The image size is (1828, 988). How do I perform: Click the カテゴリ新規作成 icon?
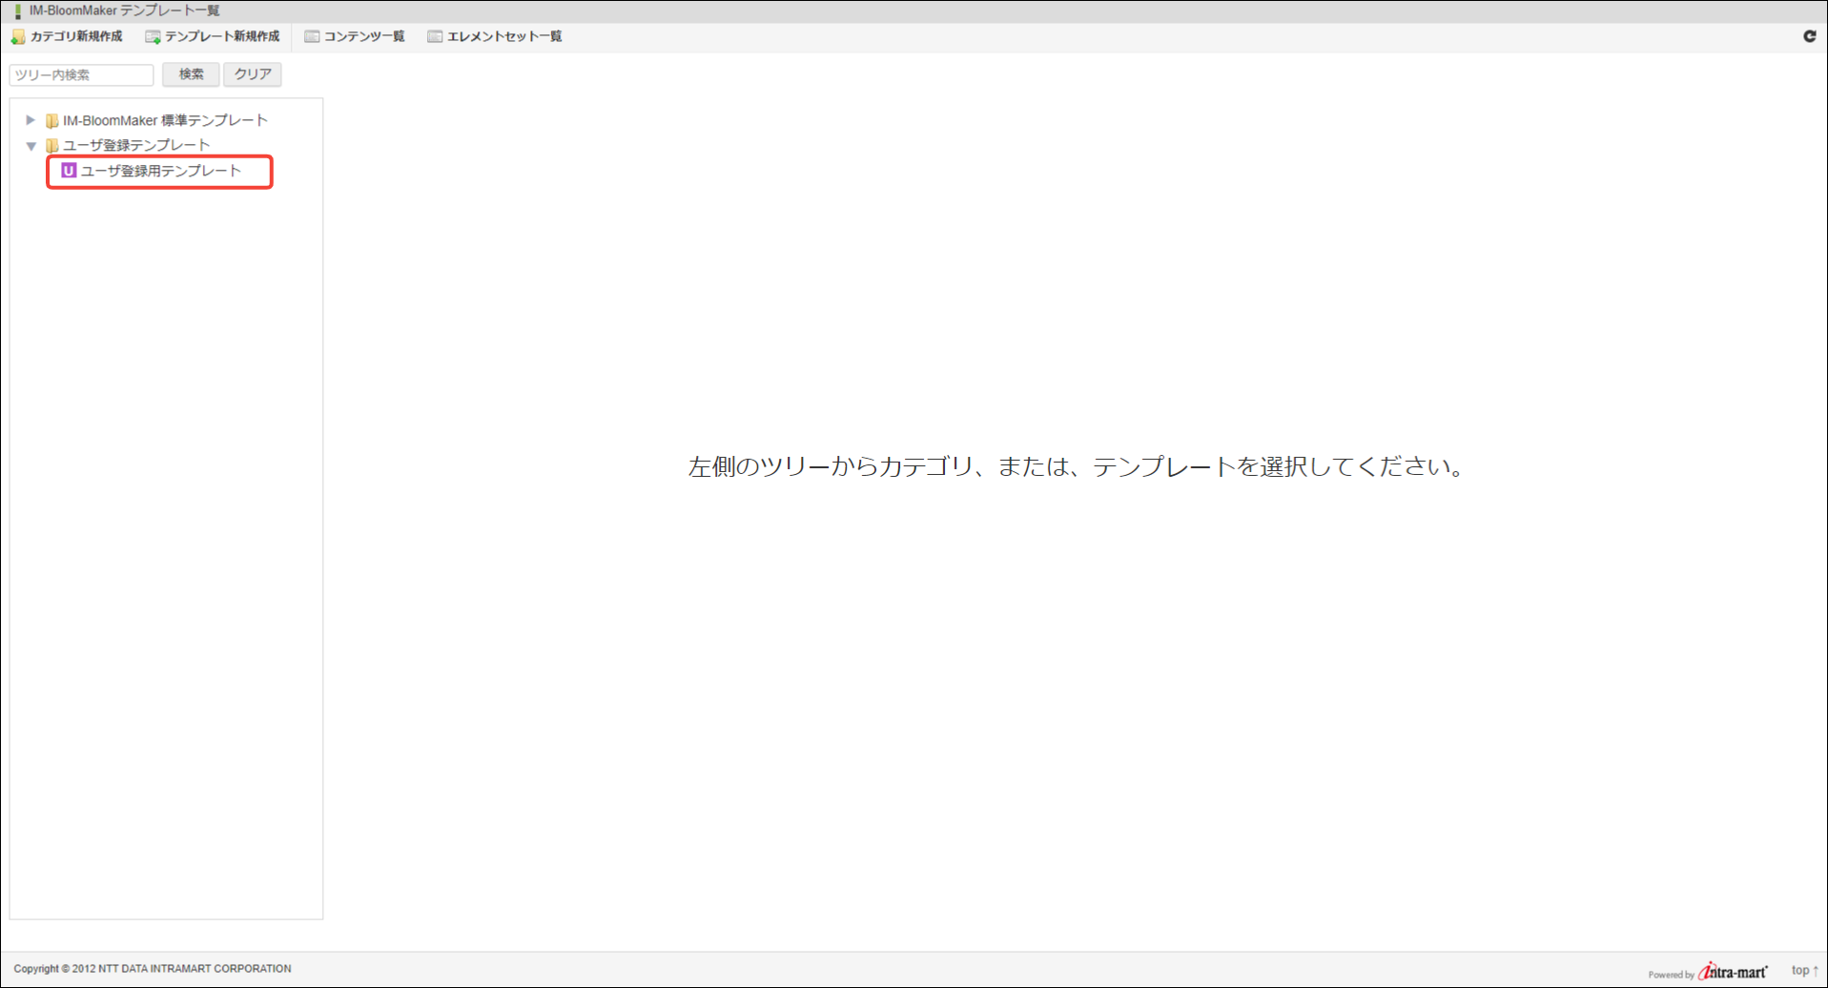point(17,37)
